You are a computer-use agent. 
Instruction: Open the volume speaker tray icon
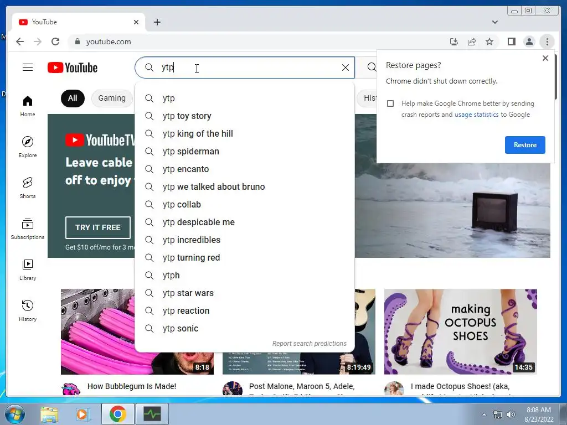point(511,414)
